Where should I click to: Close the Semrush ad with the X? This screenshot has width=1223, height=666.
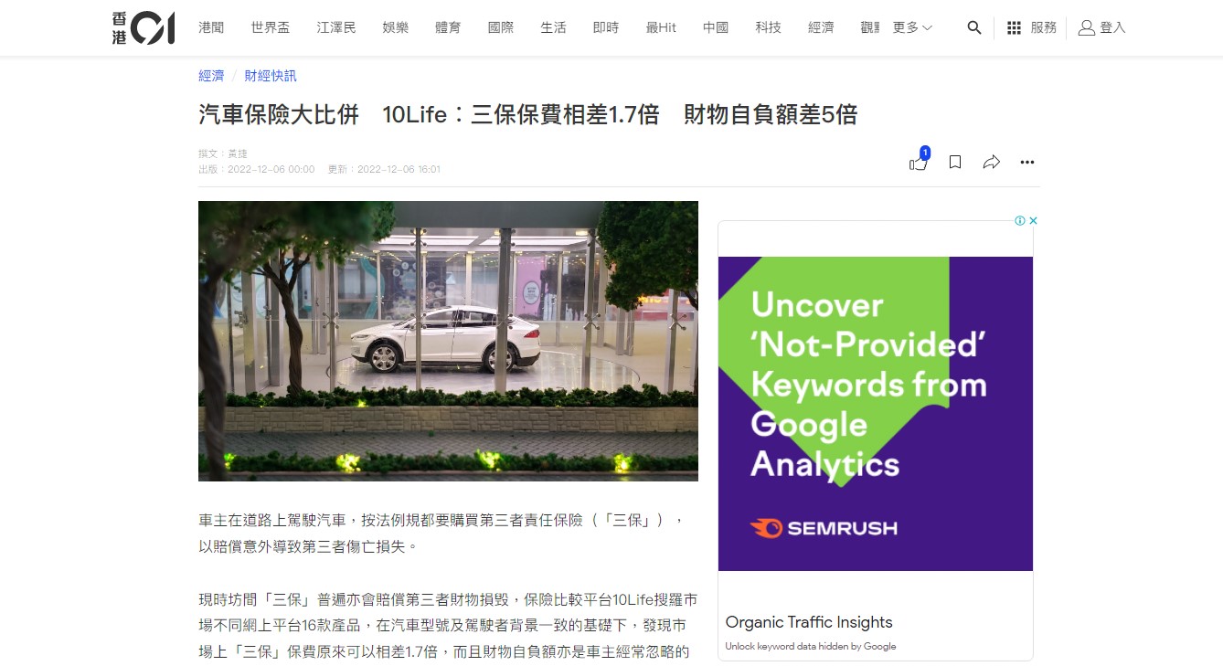tap(1033, 220)
